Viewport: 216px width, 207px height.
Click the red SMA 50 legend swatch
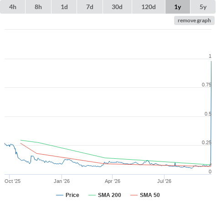click(134, 195)
